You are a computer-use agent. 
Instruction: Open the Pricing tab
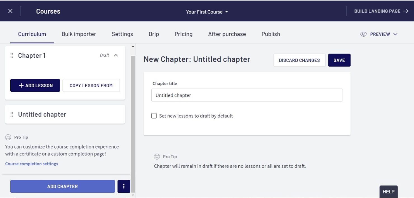coord(183,34)
